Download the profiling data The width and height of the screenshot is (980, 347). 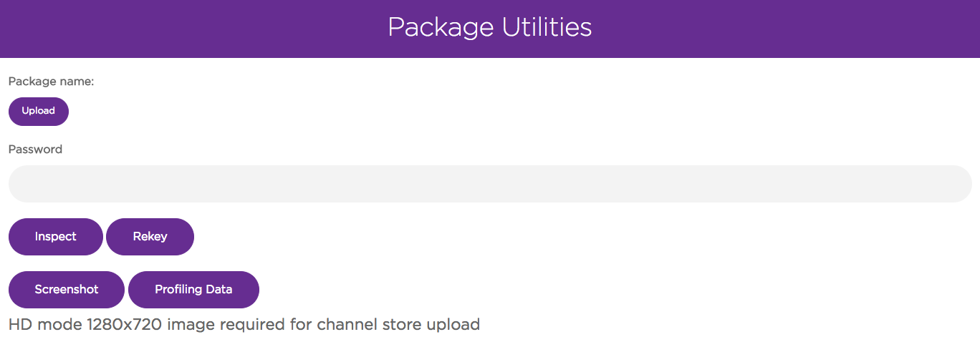point(193,290)
